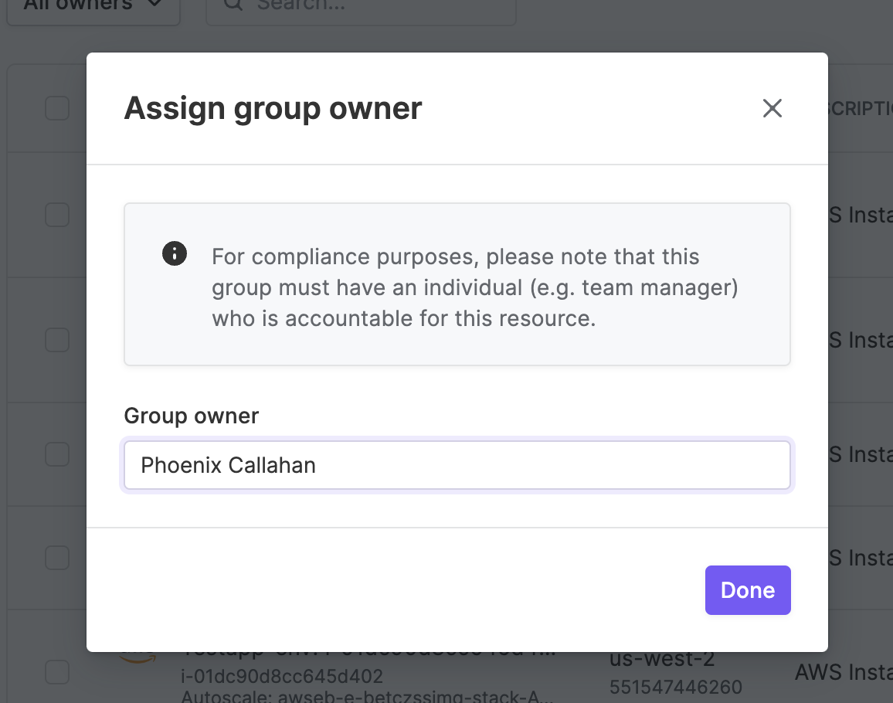Click the Group owner field label
This screenshot has height=703, width=893.
[192, 416]
